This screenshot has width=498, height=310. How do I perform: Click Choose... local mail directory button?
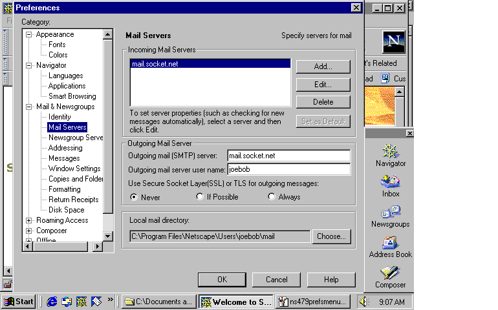pyautogui.click(x=331, y=236)
